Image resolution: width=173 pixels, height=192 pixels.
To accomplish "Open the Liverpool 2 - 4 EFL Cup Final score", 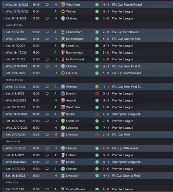I will (x=106, y=135).
